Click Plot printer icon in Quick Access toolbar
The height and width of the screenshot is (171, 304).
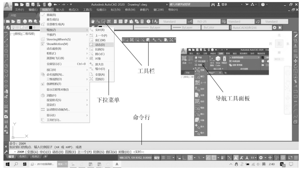coord(50,4)
